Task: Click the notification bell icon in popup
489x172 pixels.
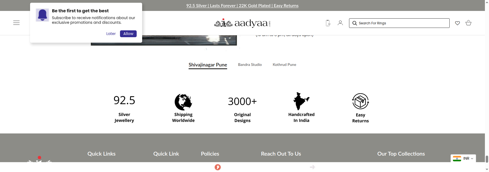Action: [x=42, y=15]
